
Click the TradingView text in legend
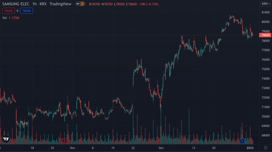pos(60,4)
